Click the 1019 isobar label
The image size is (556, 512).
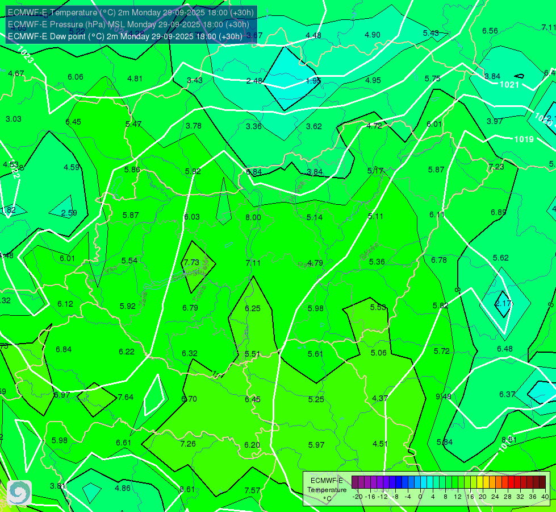point(524,139)
